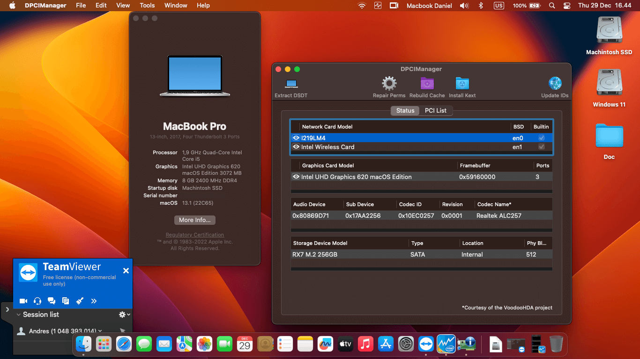This screenshot has width=640, height=359.
Task: Select the RX7 M.2 256GB storage row
Action: (x=422, y=254)
